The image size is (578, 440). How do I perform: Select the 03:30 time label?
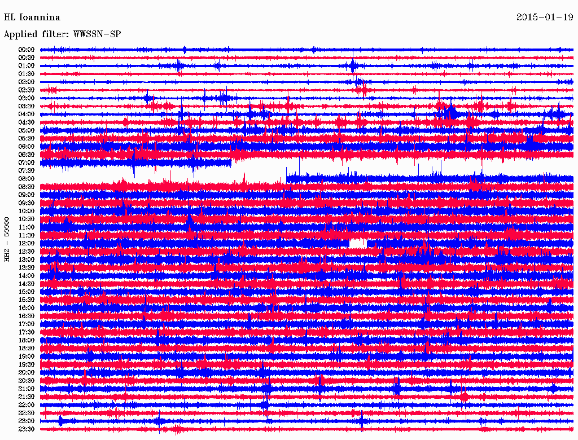27,106
